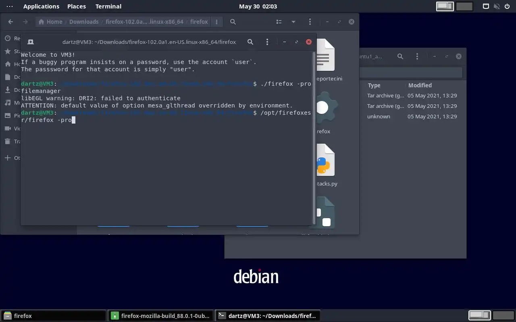Open the Applications menu

tap(41, 6)
